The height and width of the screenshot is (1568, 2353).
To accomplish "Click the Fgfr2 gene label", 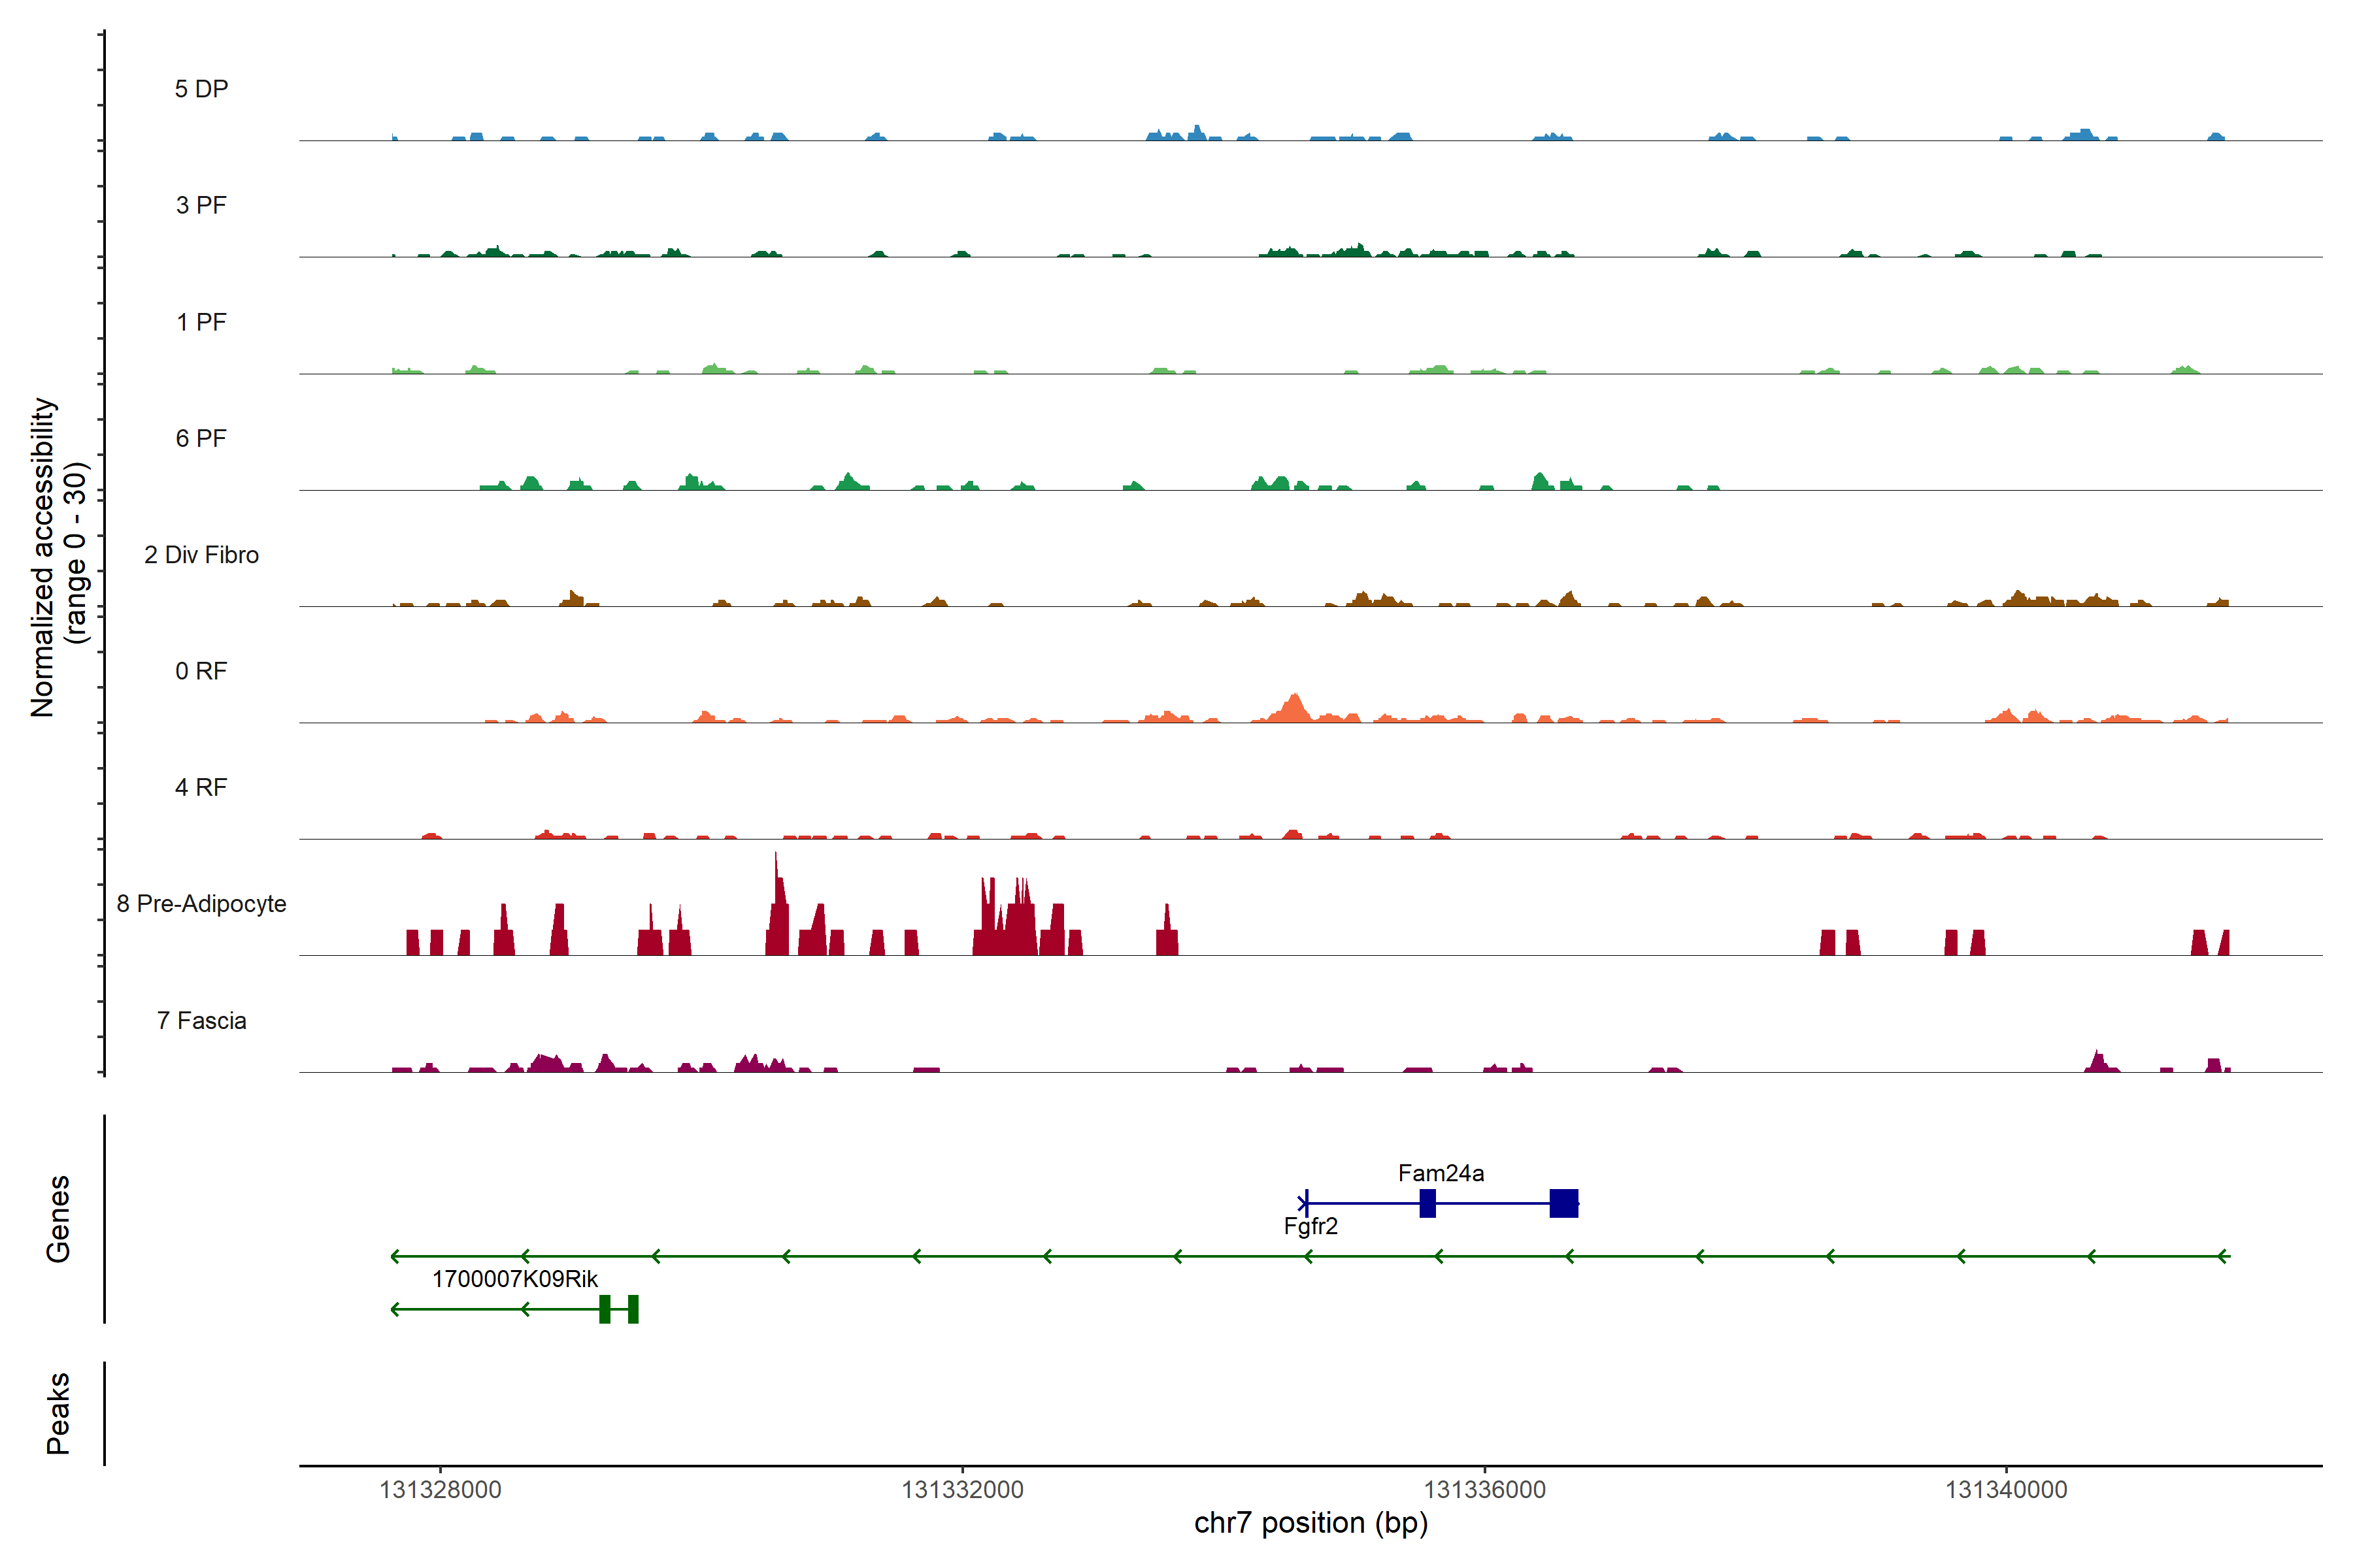I will coord(1310,1226).
